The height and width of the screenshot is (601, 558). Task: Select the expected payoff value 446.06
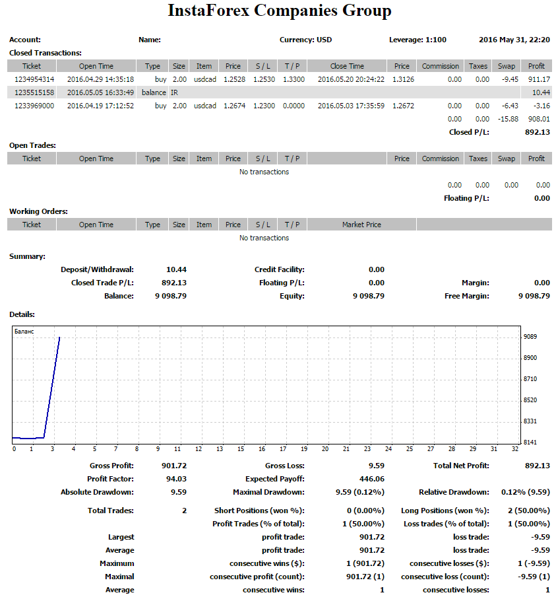click(x=372, y=479)
